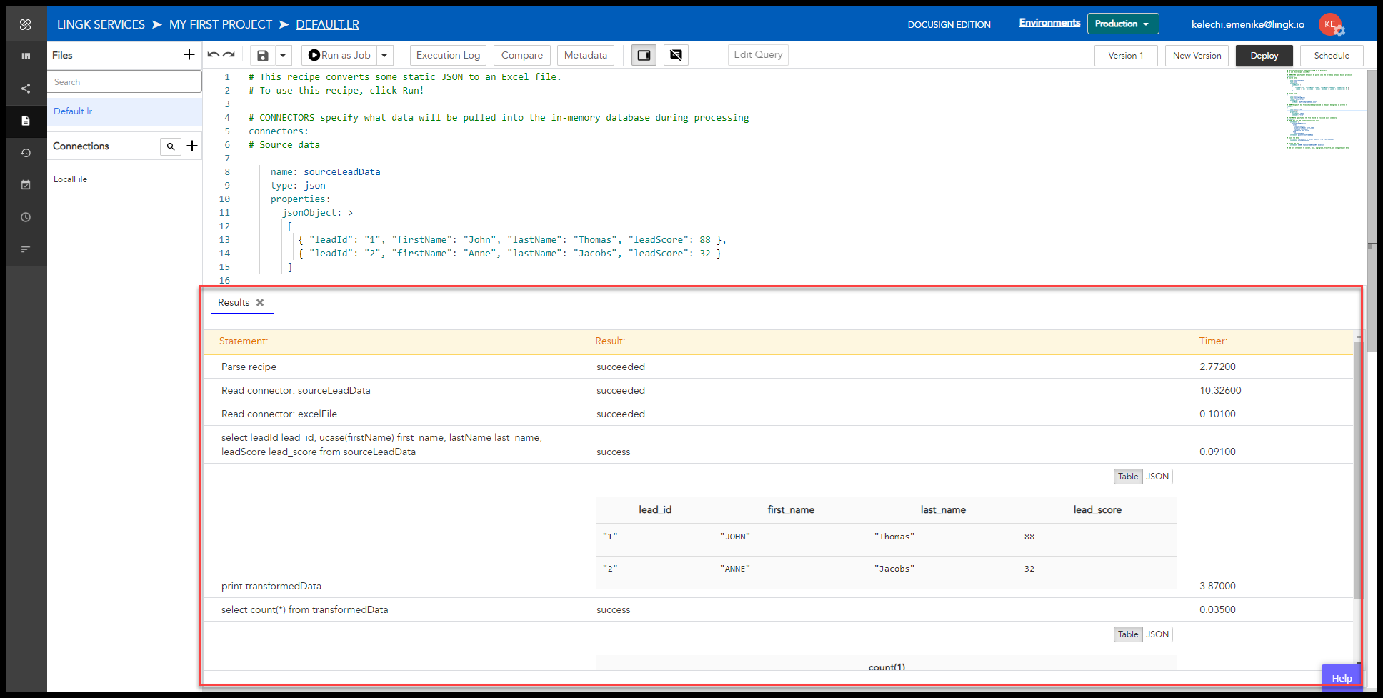Toggle the side panel layout button
The height and width of the screenshot is (698, 1383).
pyautogui.click(x=644, y=55)
